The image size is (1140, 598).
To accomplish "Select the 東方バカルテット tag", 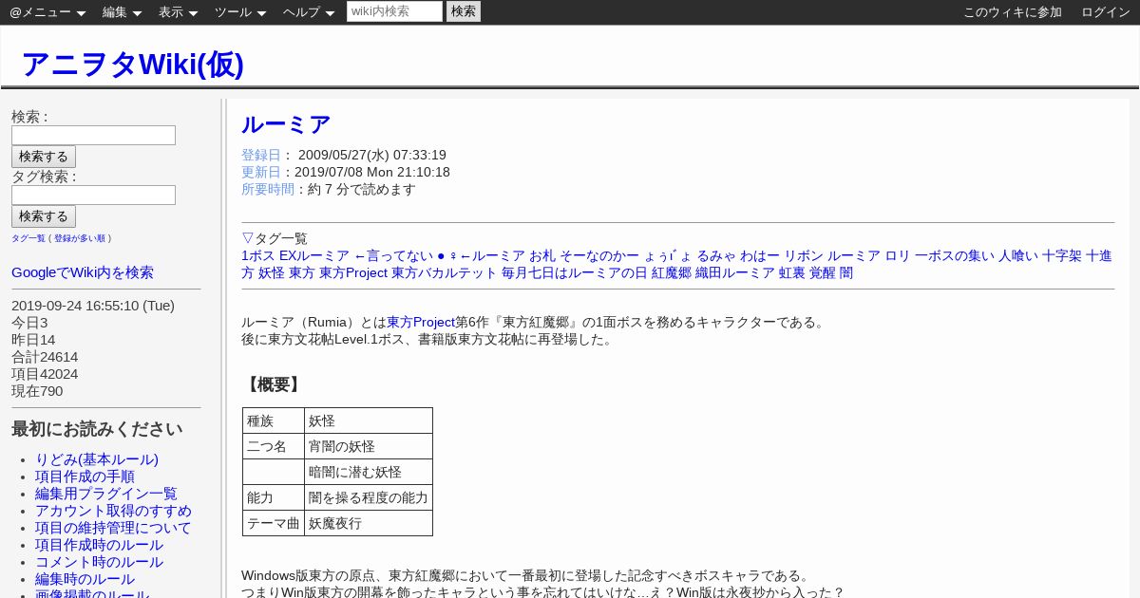I will [x=445, y=272].
